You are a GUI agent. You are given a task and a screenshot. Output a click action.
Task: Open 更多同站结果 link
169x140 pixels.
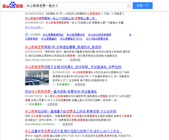(x=34, y=27)
